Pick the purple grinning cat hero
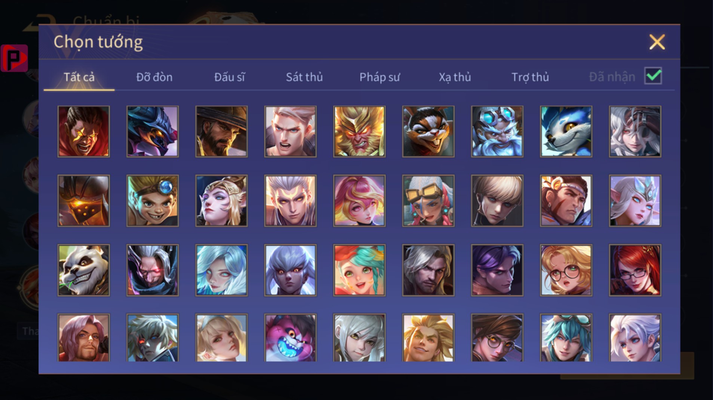Viewport: 713px width, 400px height. [x=291, y=338]
